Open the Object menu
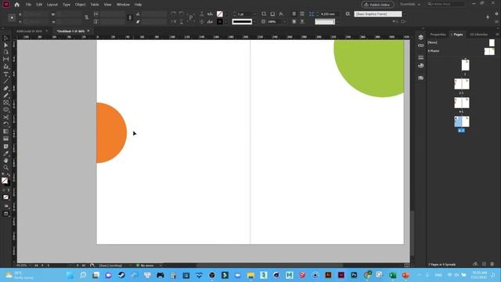This screenshot has height=282, width=501. 80,5
